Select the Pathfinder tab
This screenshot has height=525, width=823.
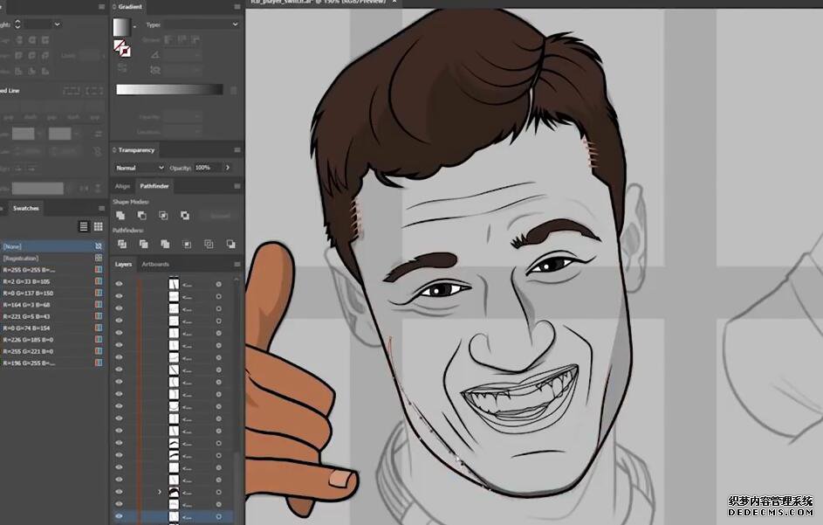click(154, 186)
